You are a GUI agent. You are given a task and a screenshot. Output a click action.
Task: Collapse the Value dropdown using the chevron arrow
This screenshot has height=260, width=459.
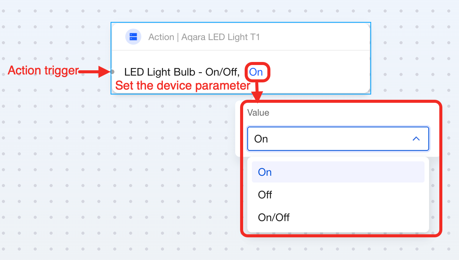416,139
